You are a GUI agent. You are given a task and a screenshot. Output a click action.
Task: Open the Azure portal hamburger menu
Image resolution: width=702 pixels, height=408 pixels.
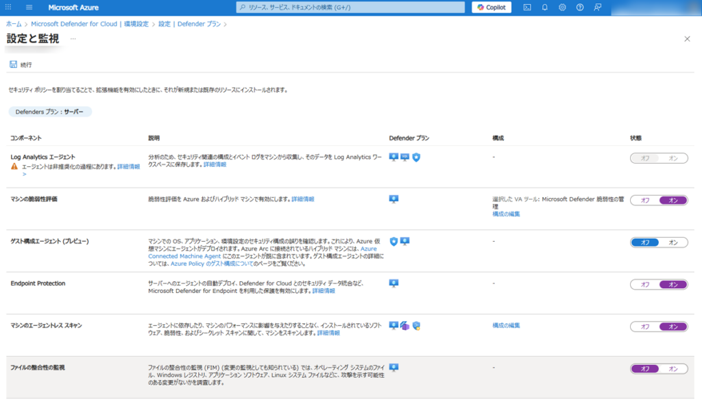click(29, 8)
